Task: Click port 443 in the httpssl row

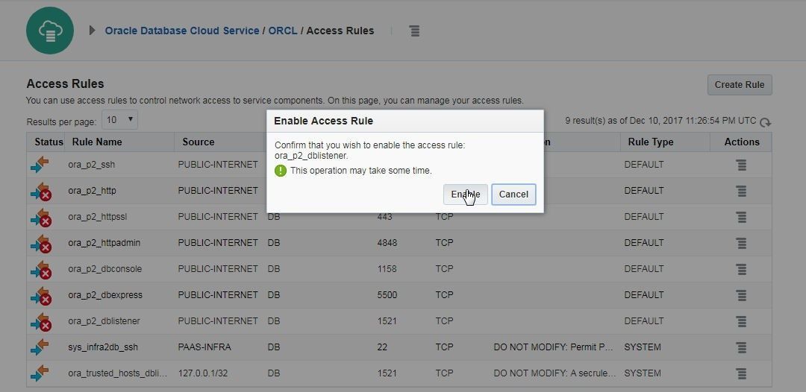Action: [384, 217]
